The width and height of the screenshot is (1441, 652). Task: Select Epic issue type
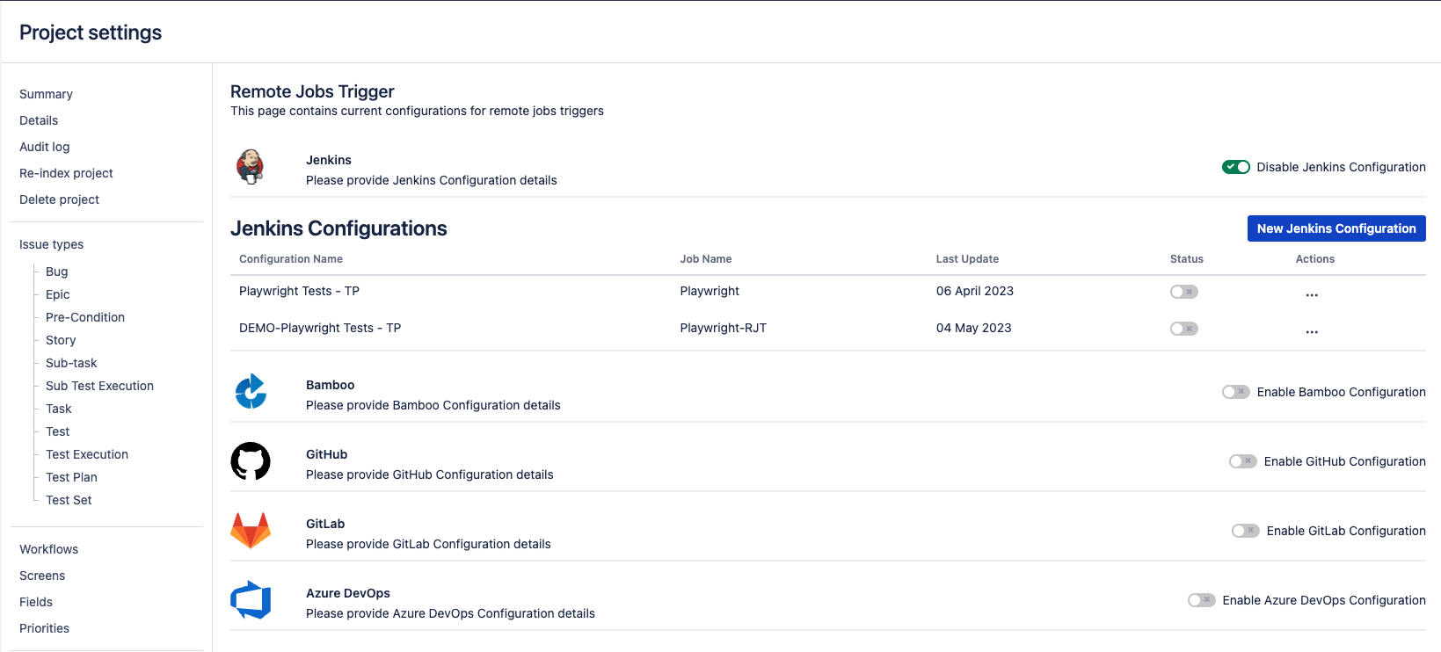click(x=57, y=294)
